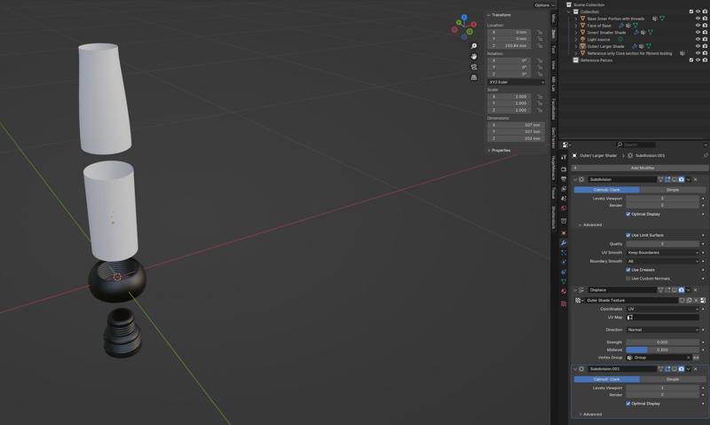Open the Object properties tab icon
This screenshot has height=425, width=710.
(x=564, y=233)
